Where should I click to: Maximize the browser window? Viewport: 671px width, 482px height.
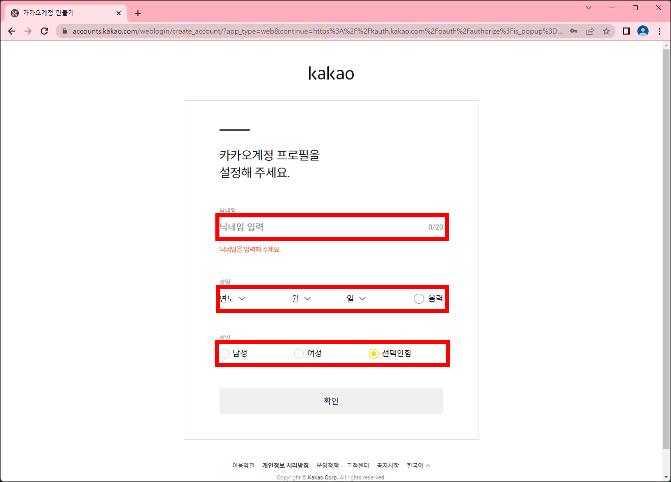tap(635, 8)
